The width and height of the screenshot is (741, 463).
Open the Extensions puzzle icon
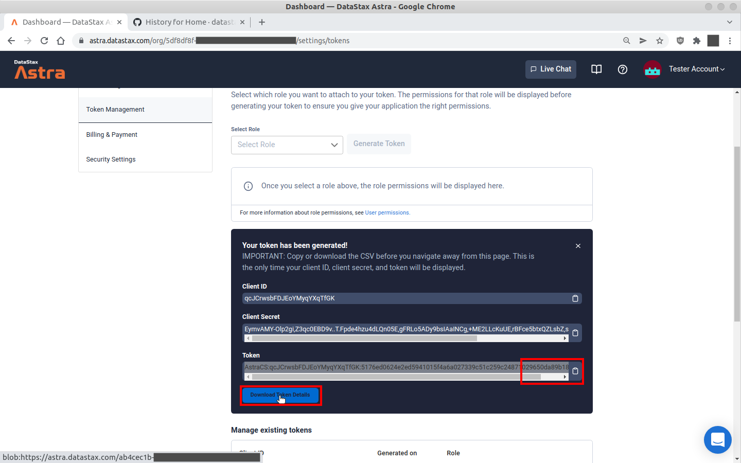coord(697,41)
